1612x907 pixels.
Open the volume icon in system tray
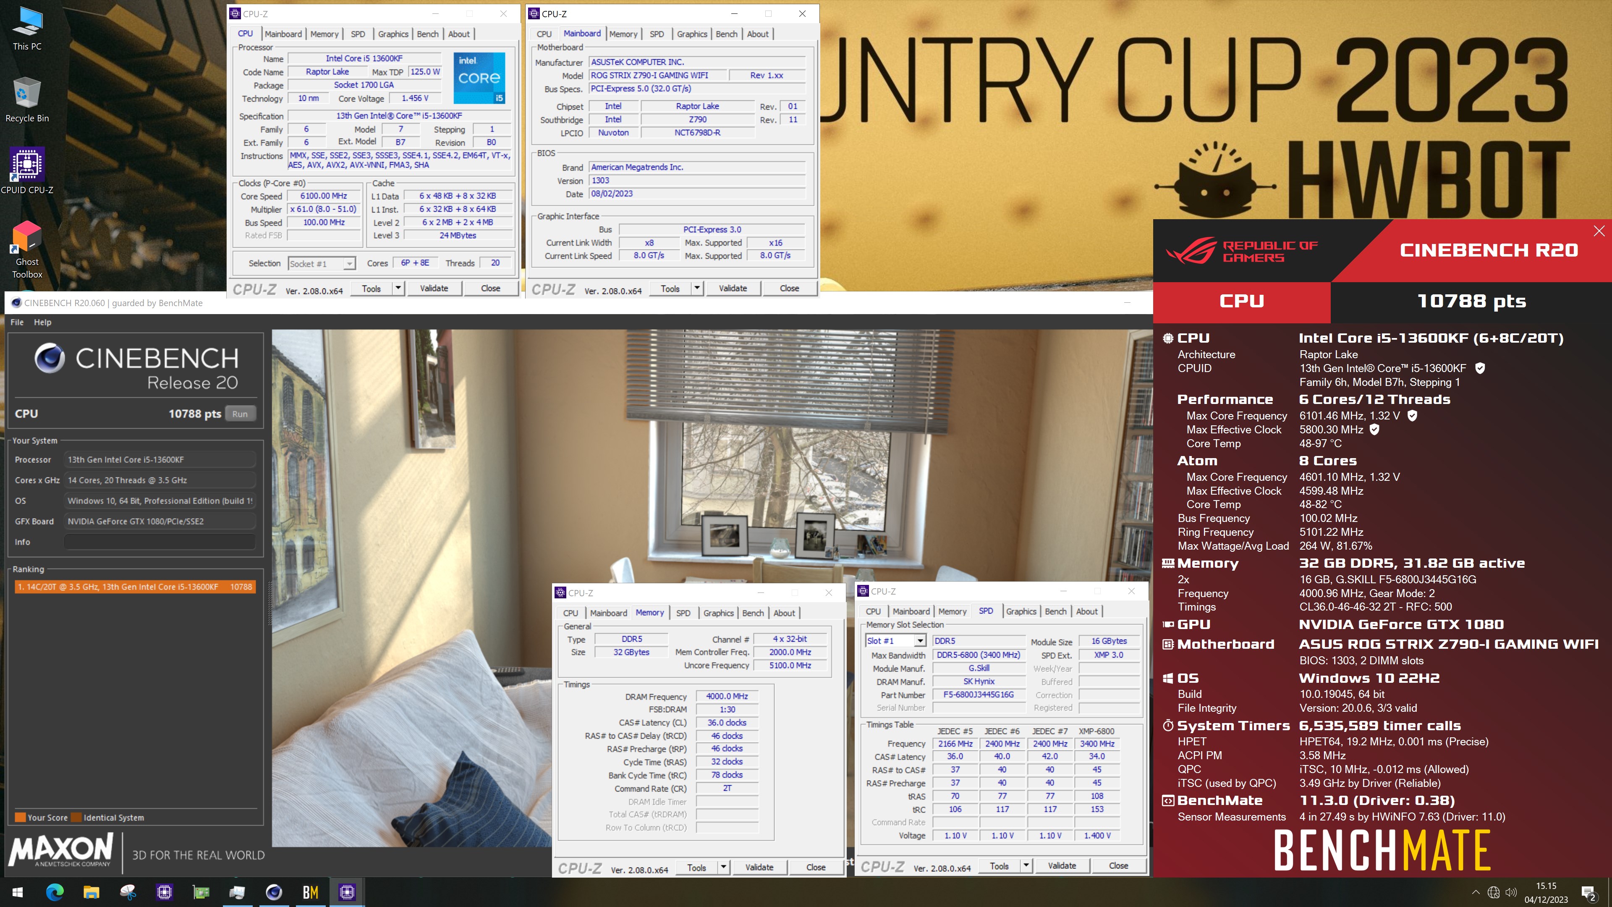tap(1511, 892)
